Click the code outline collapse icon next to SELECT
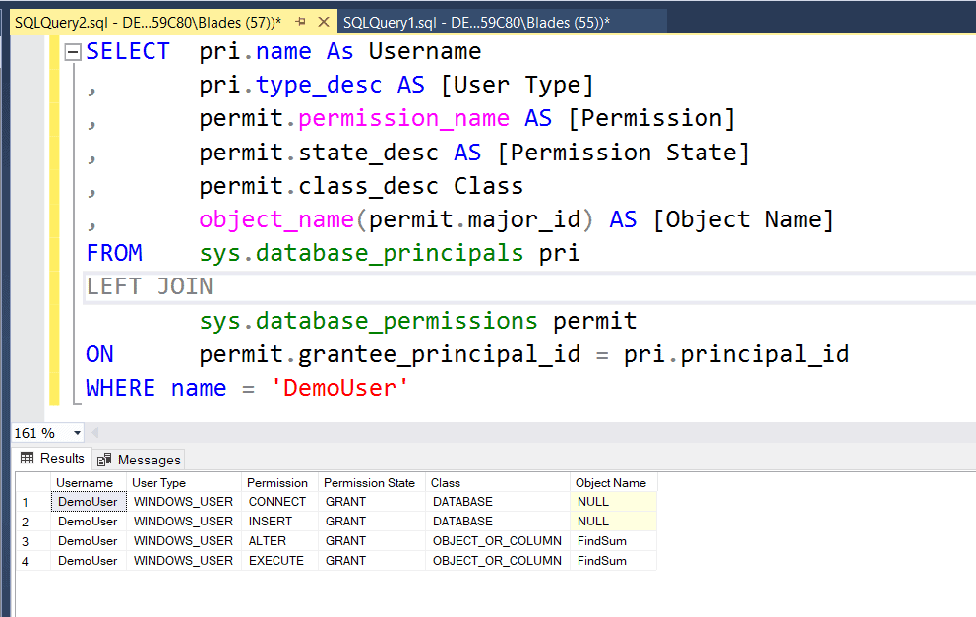Screen dimensions: 976x617 (x=72, y=51)
